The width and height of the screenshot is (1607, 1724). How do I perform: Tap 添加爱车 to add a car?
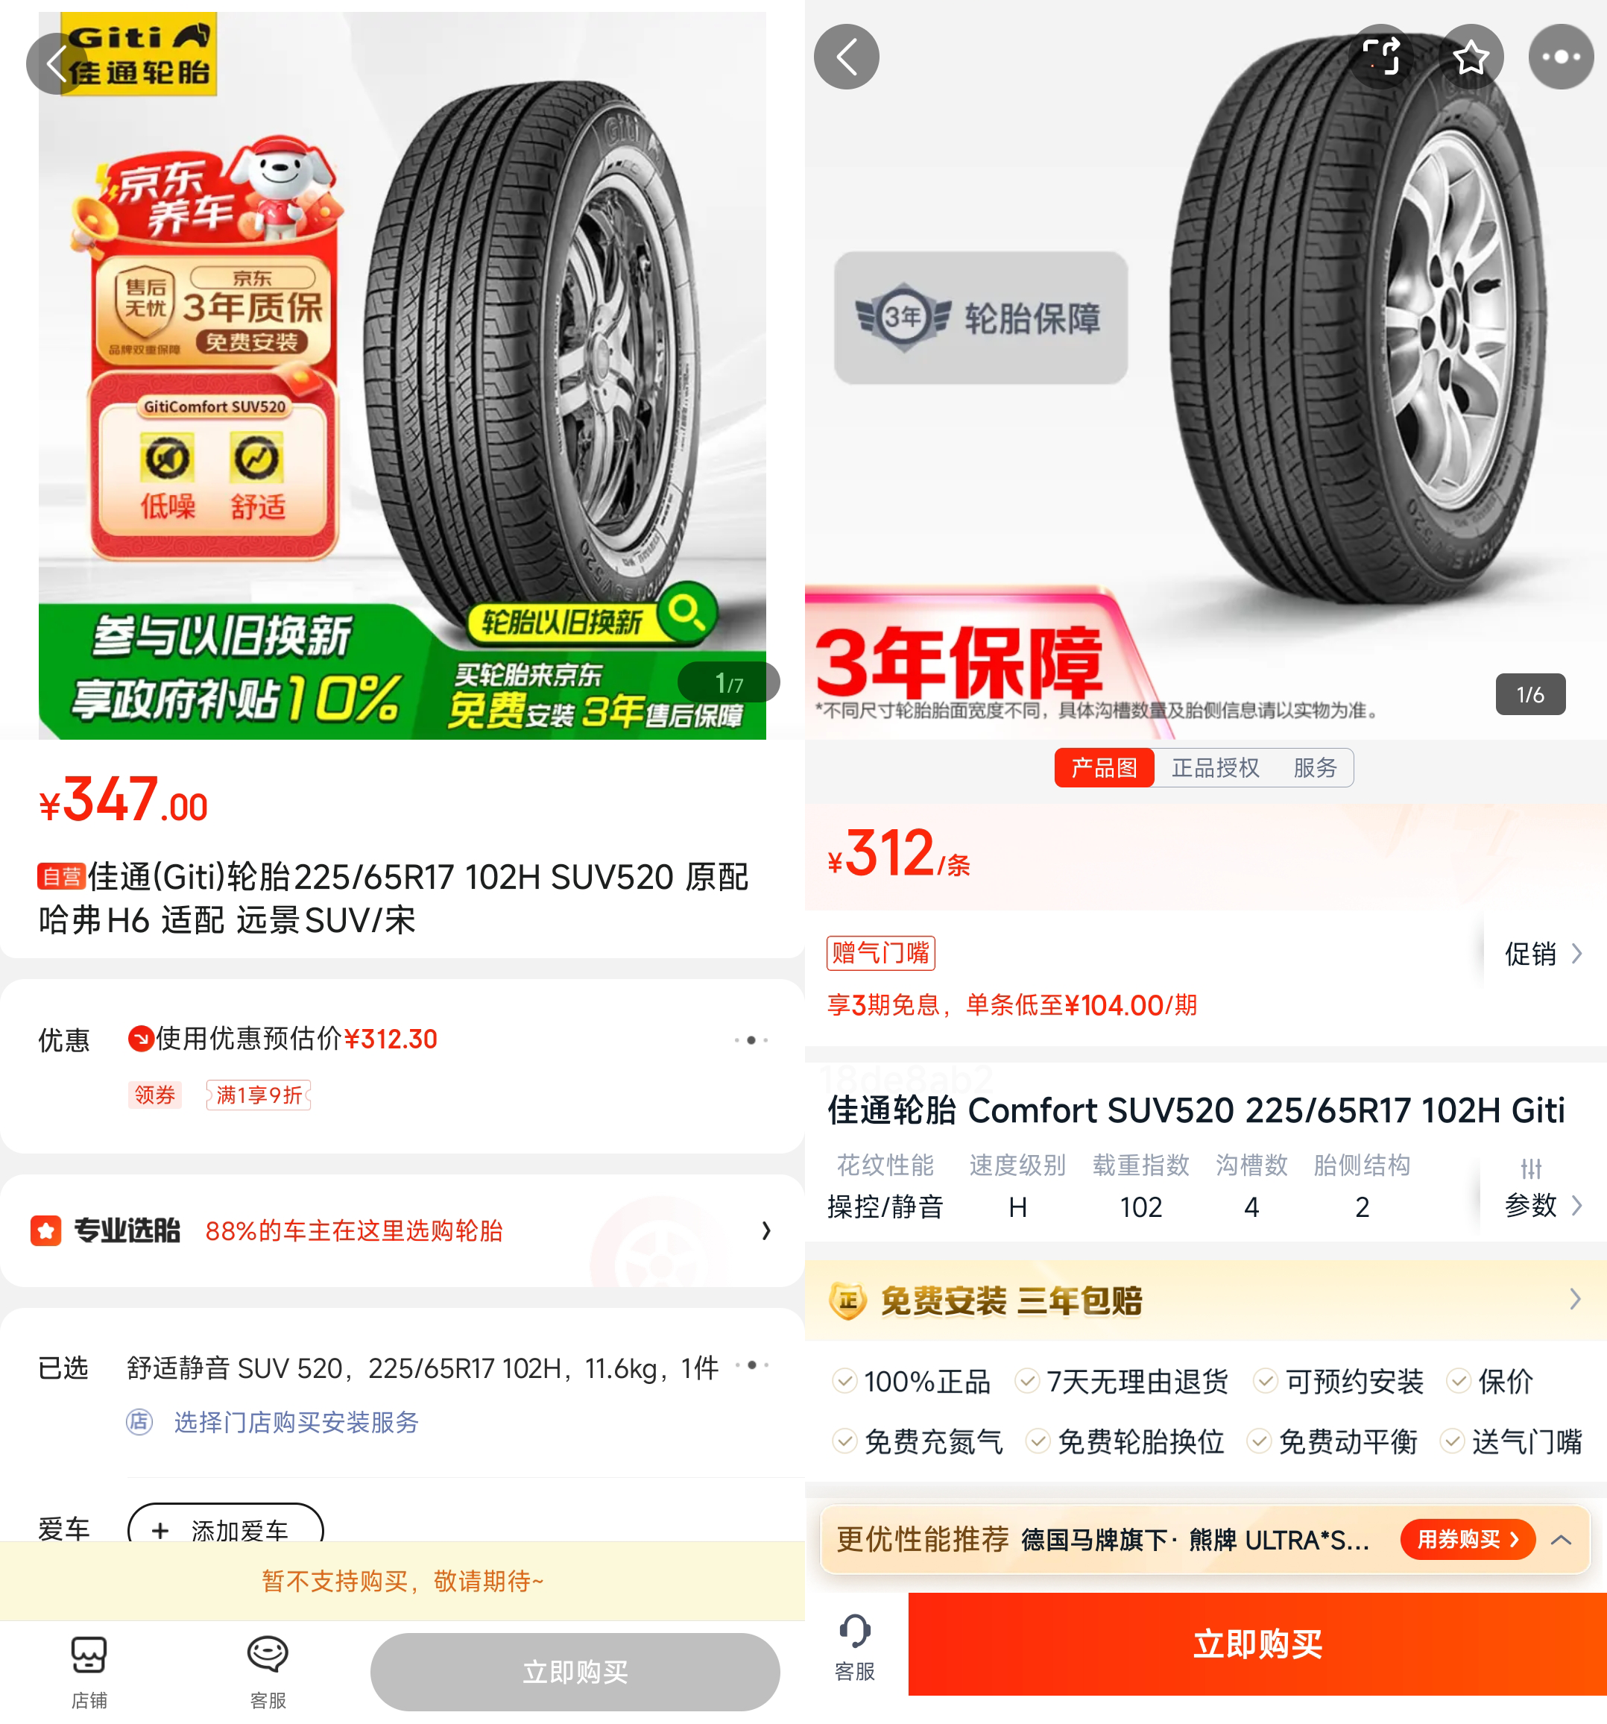[225, 1529]
